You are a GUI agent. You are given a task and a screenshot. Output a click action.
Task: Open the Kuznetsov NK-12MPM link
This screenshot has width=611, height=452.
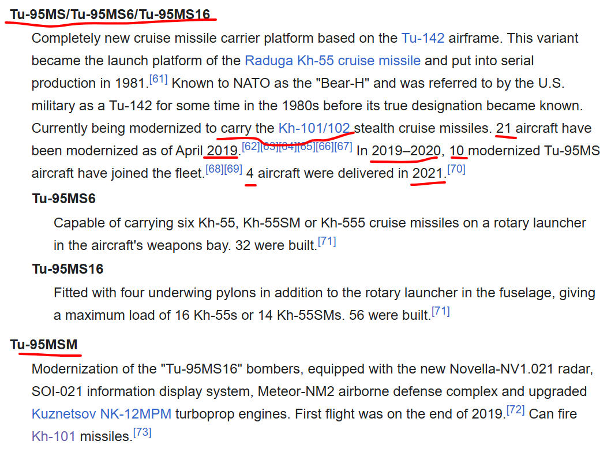point(102,414)
